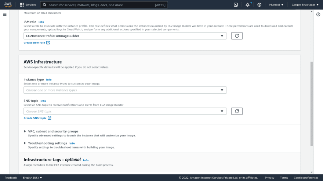Screen dimensions: 323x181
Task: Click the search bar for services
Action: click(104, 5)
